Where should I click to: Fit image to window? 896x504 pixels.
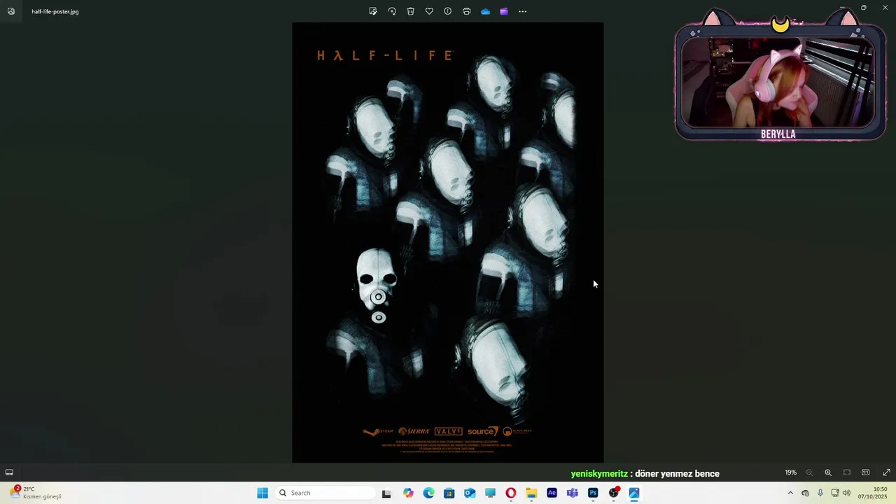[847, 472]
